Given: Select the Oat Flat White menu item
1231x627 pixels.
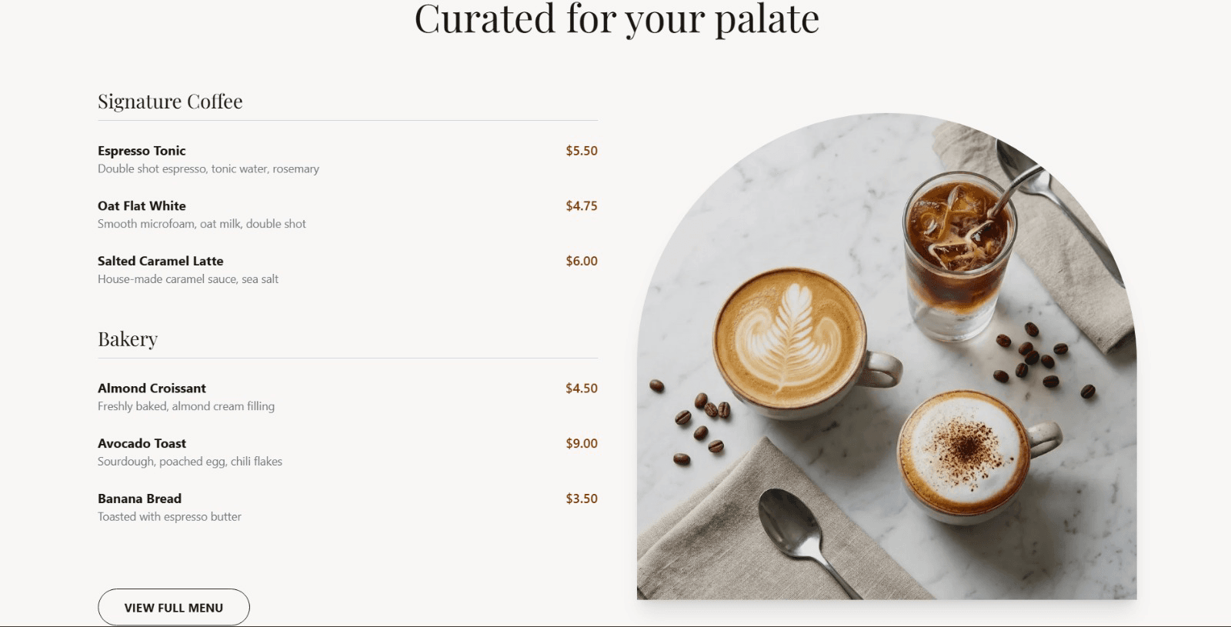Looking at the screenshot, I should 141,206.
